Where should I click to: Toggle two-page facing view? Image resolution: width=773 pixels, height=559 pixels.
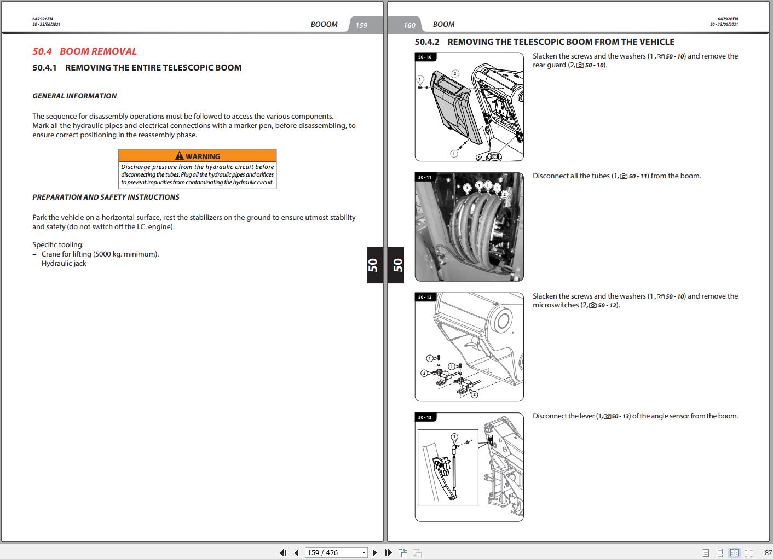(x=734, y=552)
